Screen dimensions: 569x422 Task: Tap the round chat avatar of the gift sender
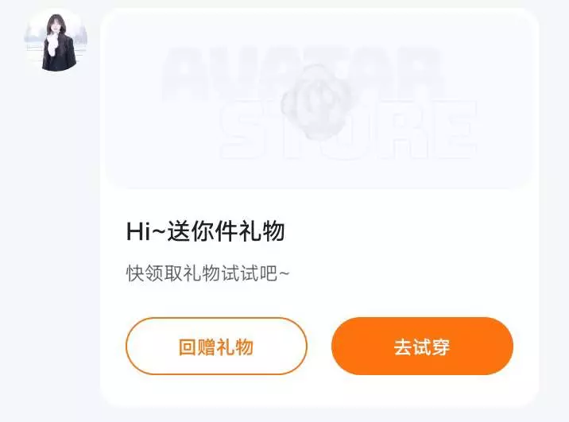(56, 41)
